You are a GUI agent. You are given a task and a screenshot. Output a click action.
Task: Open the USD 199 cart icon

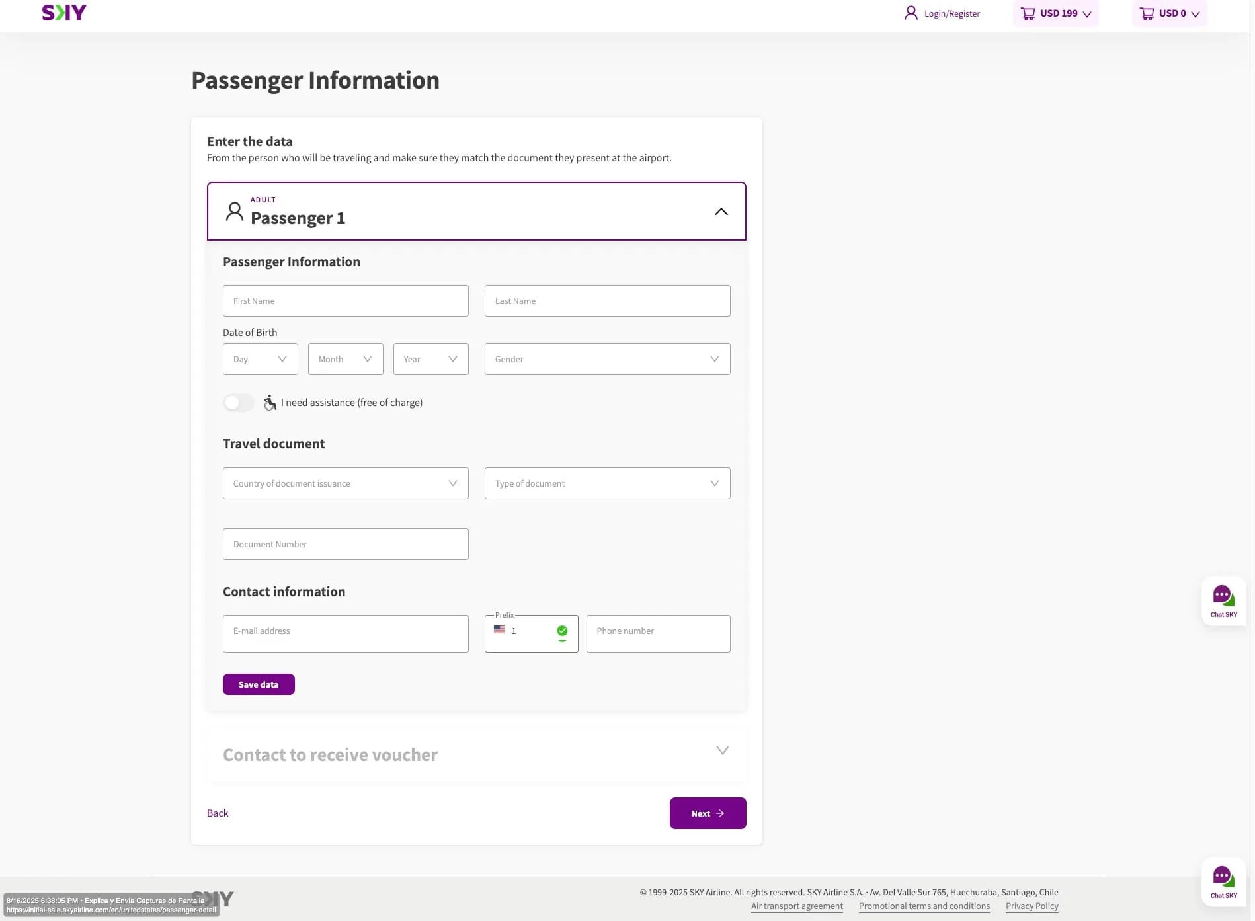[x=1028, y=13]
